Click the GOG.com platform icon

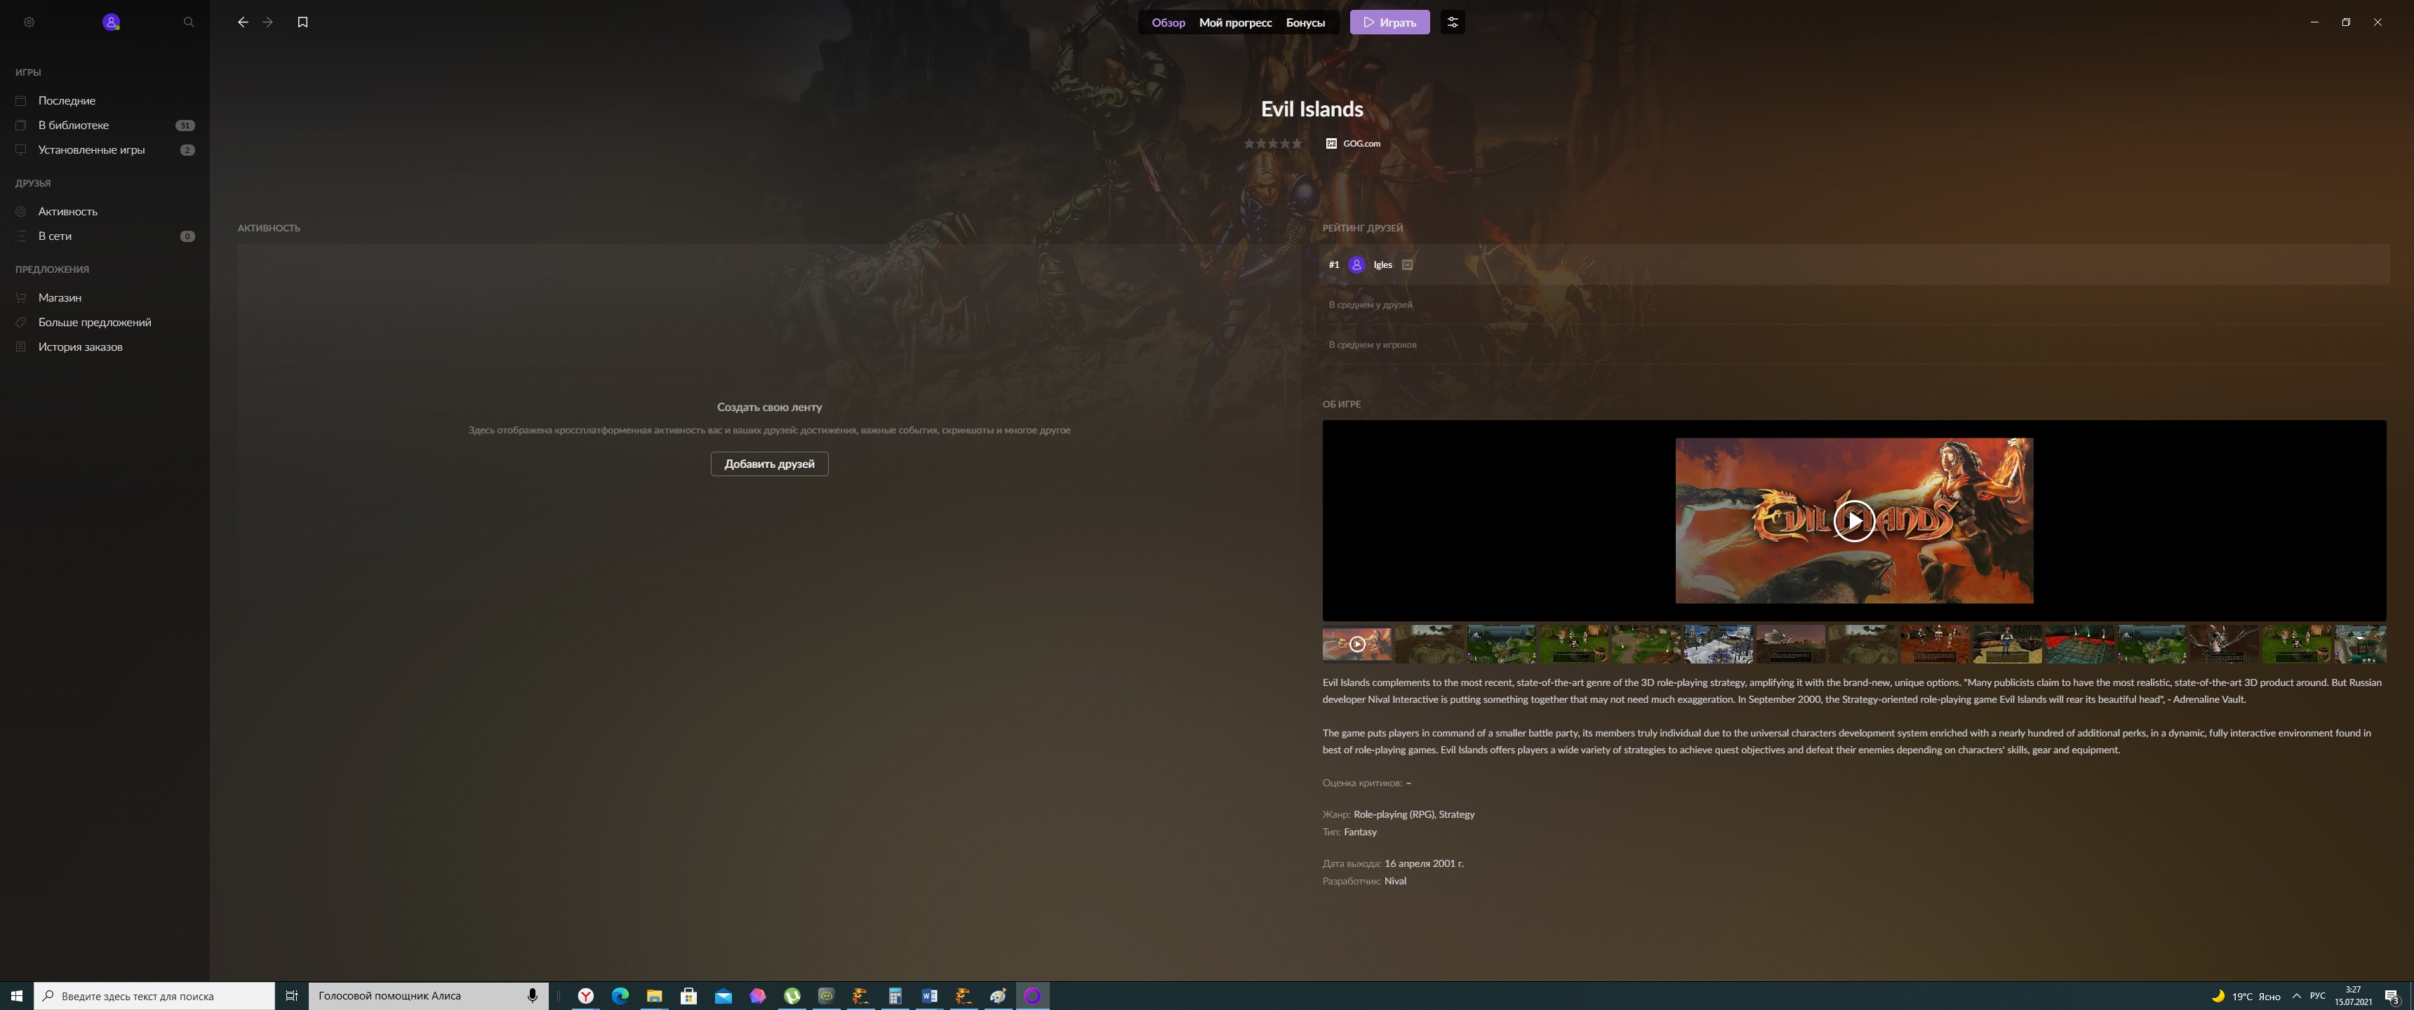click(x=1331, y=143)
